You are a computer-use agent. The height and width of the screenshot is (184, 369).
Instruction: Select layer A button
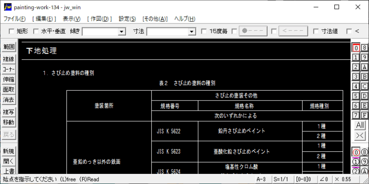[x=364, y=67]
